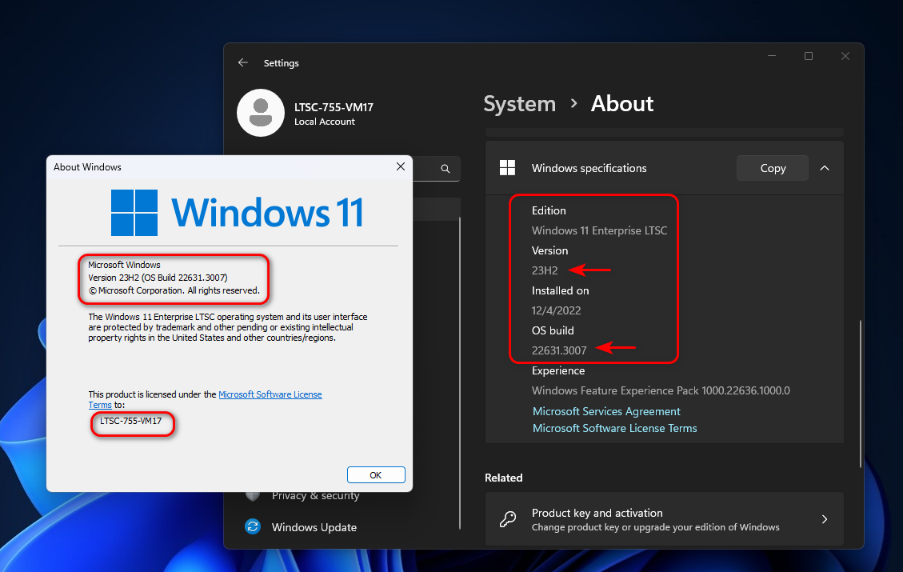Minimize the Settings window

(x=772, y=56)
